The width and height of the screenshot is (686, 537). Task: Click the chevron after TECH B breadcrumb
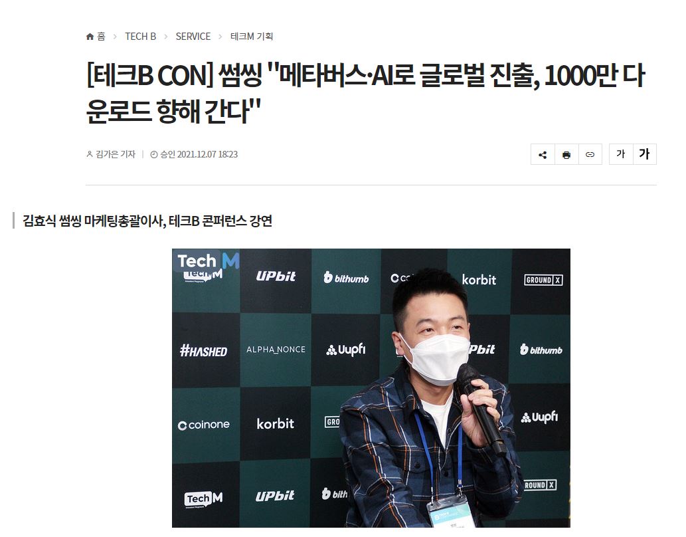[x=166, y=37]
